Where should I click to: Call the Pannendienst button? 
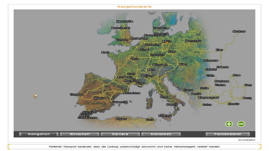228,134
